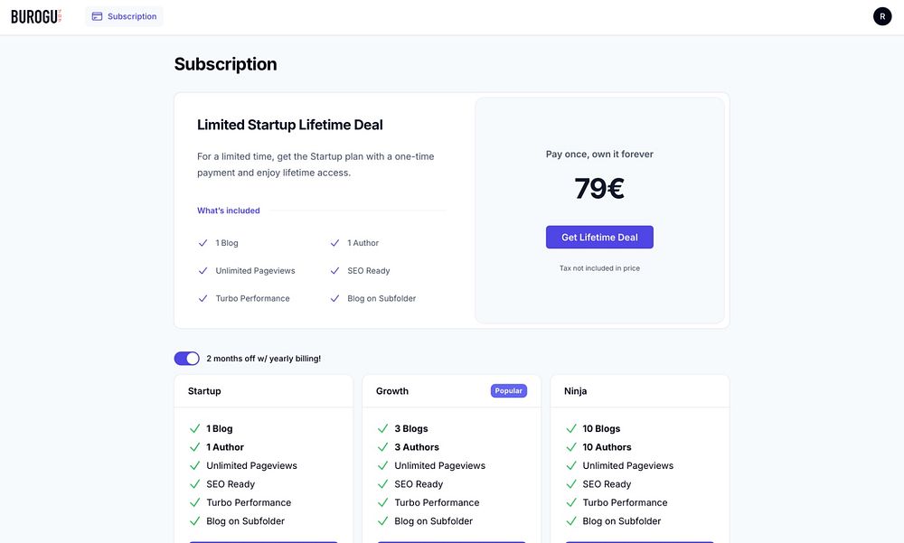Click green checkmark beside Ninja 10 Authors

click(x=570, y=447)
